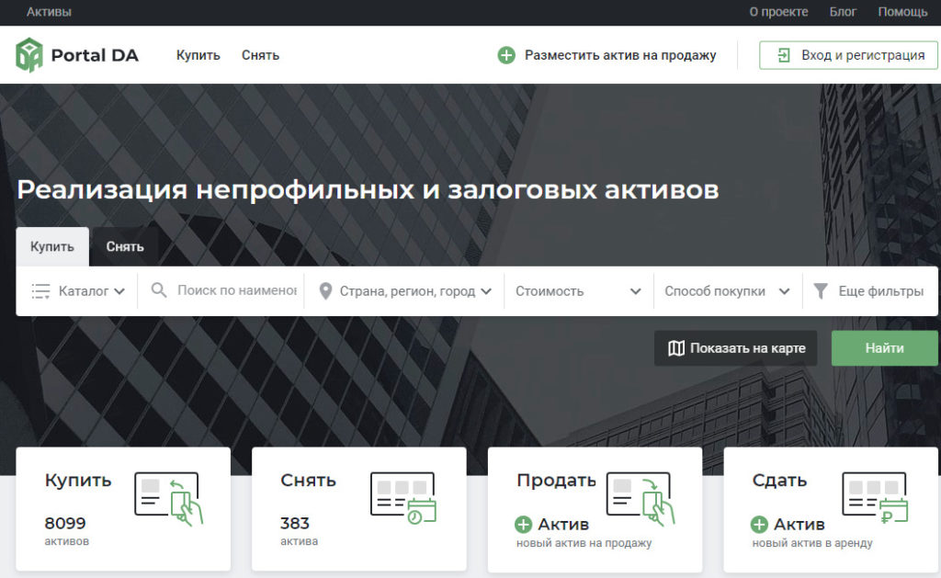Click the green plus icon beside Разместить актив
Viewport: 941px width, 578px height.
506,55
